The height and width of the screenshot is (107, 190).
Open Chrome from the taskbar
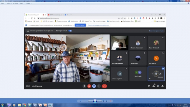pos(25,105)
